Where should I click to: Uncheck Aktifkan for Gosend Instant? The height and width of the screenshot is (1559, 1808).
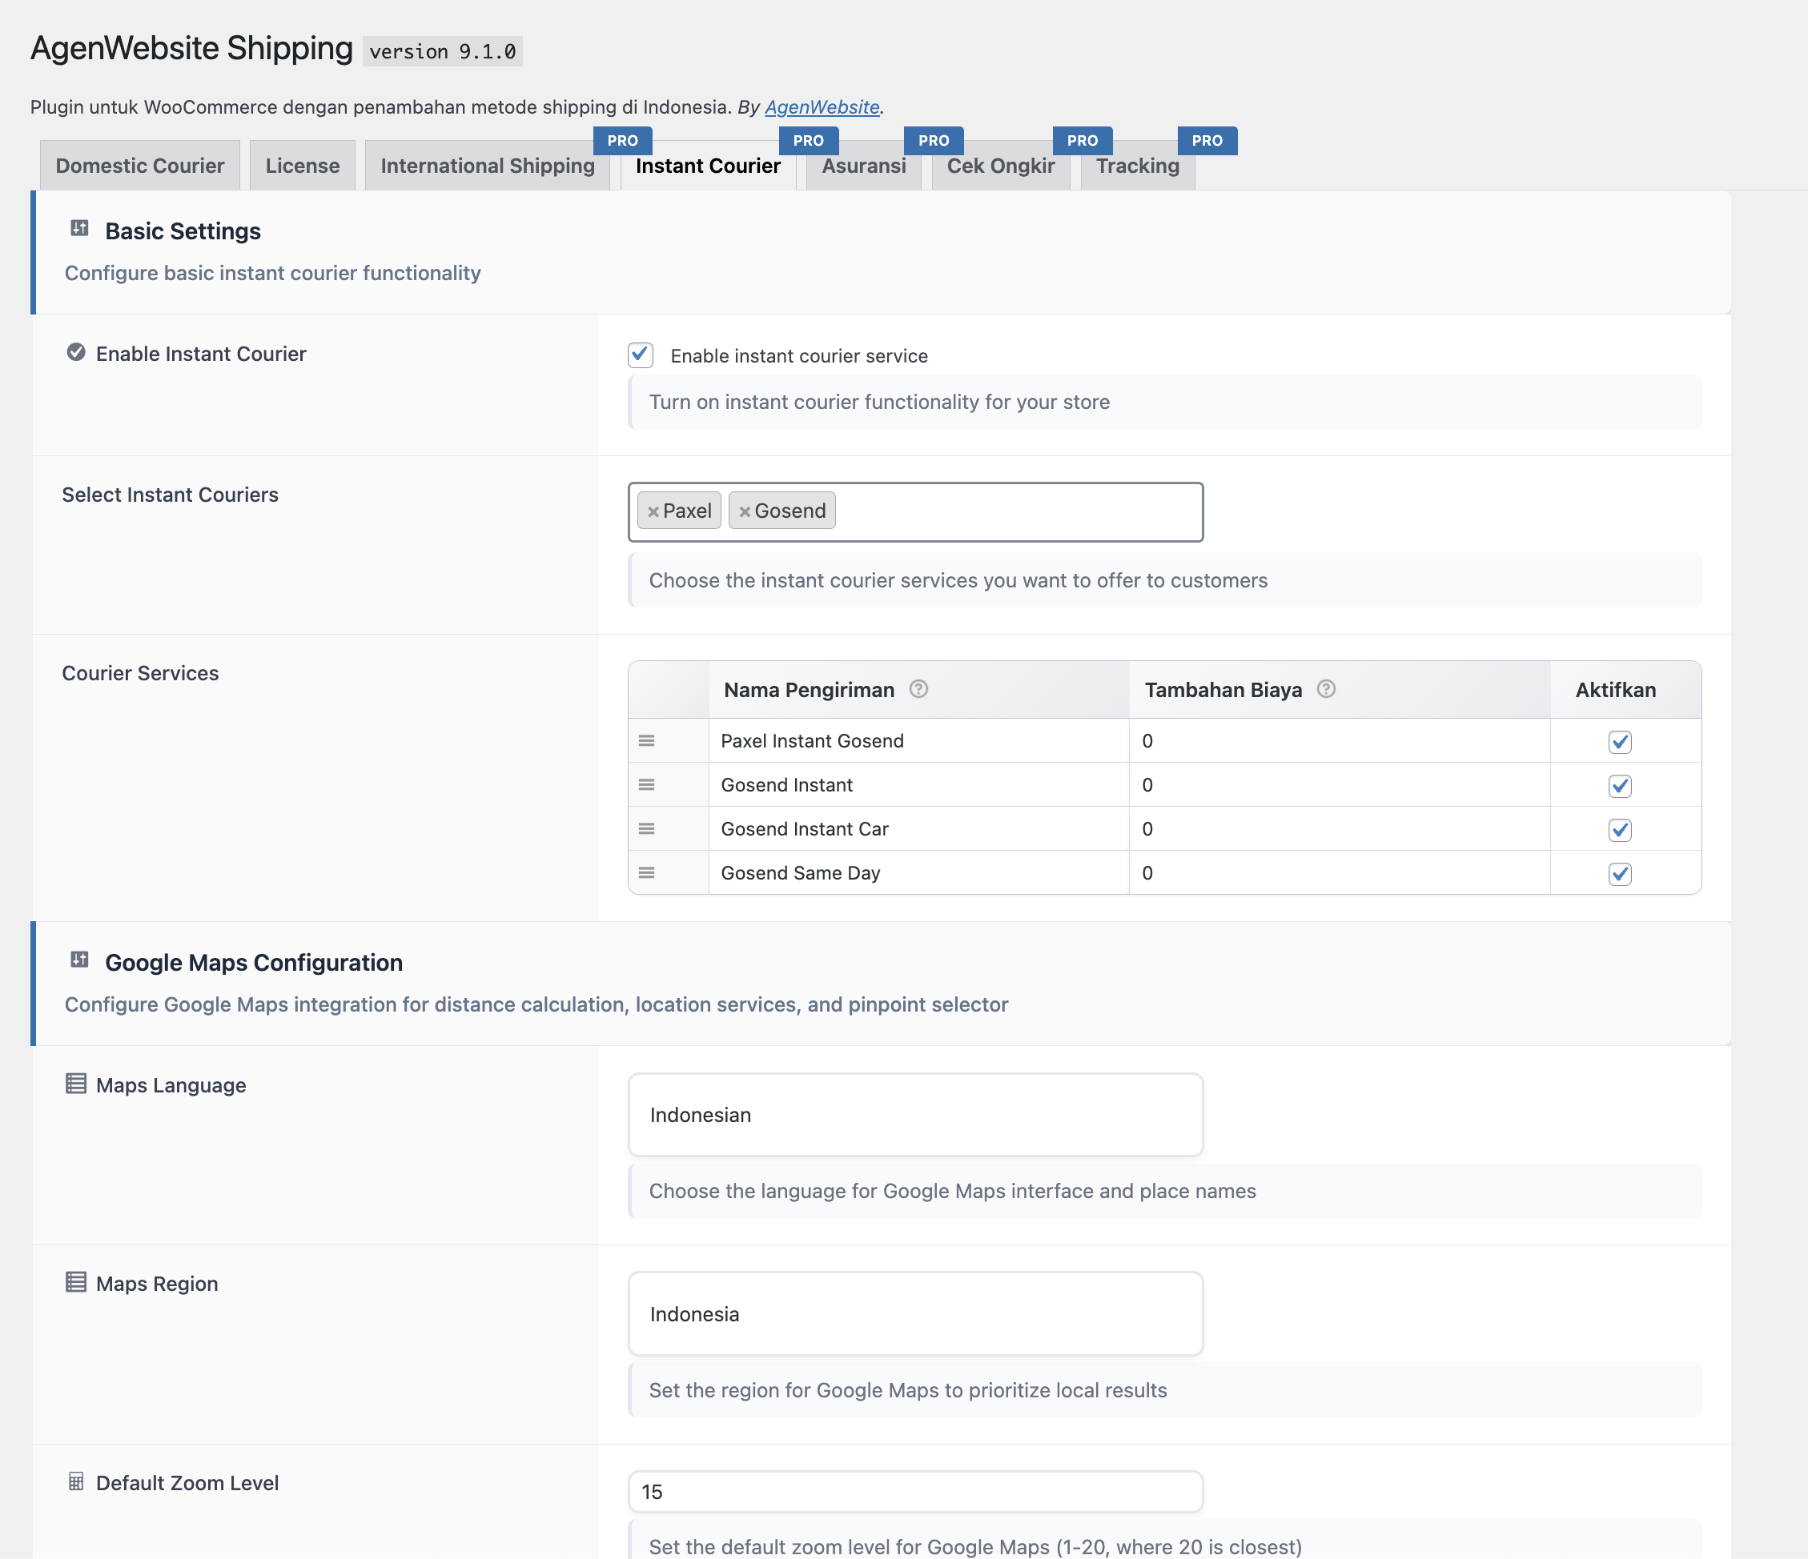tap(1621, 786)
